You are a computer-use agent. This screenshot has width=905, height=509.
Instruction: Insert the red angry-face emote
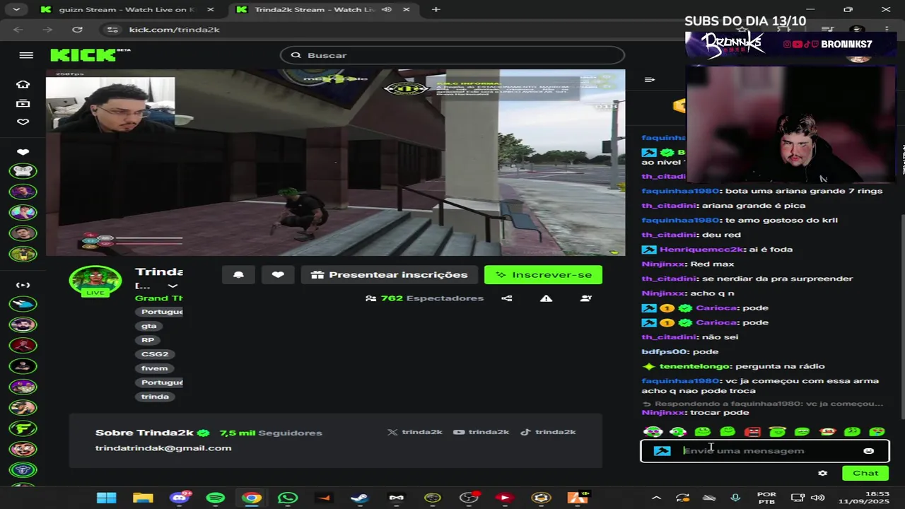752,431
